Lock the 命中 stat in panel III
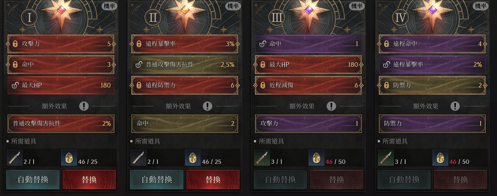The height and width of the screenshot is (196, 497). point(262,44)
